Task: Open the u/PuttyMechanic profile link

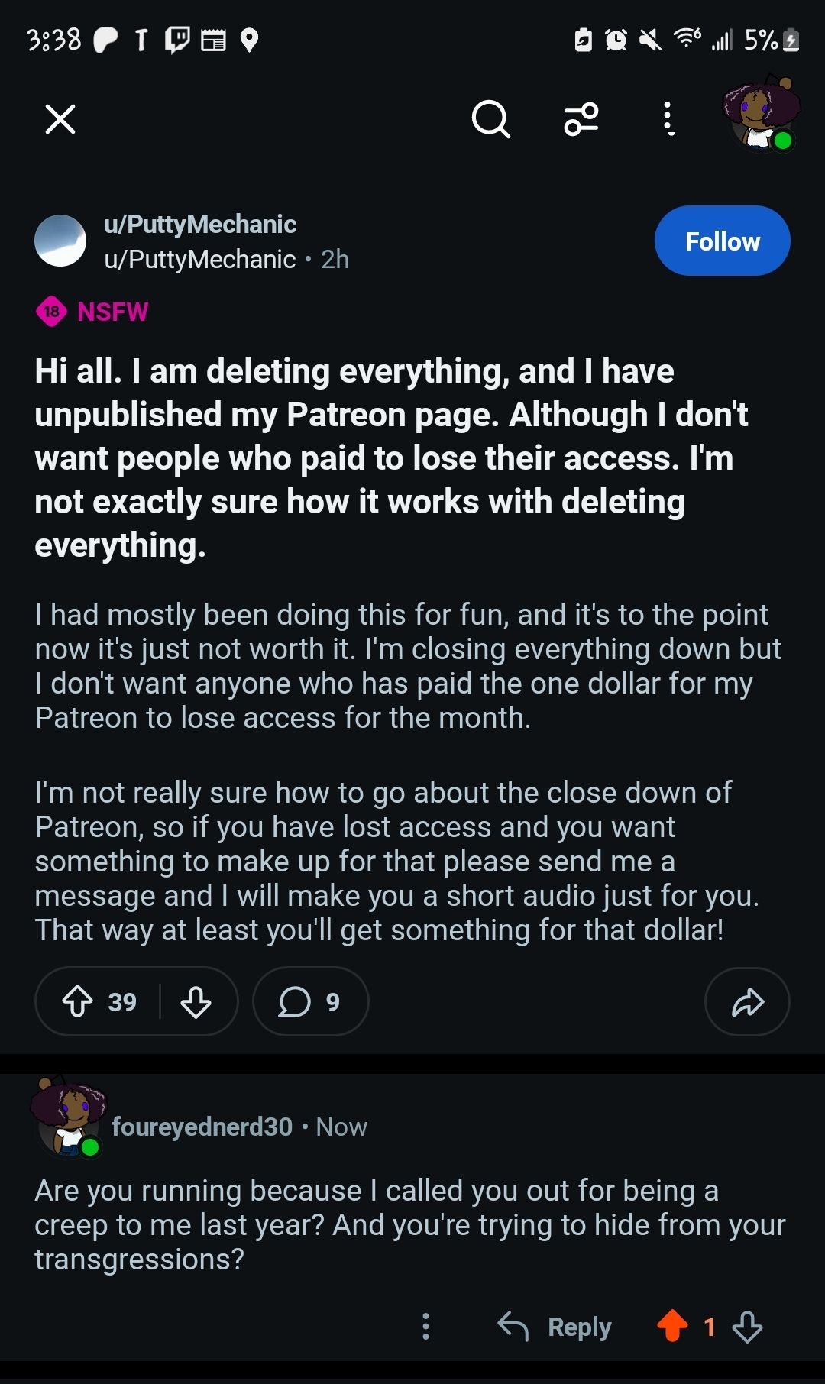Action: tap(200, 225)
